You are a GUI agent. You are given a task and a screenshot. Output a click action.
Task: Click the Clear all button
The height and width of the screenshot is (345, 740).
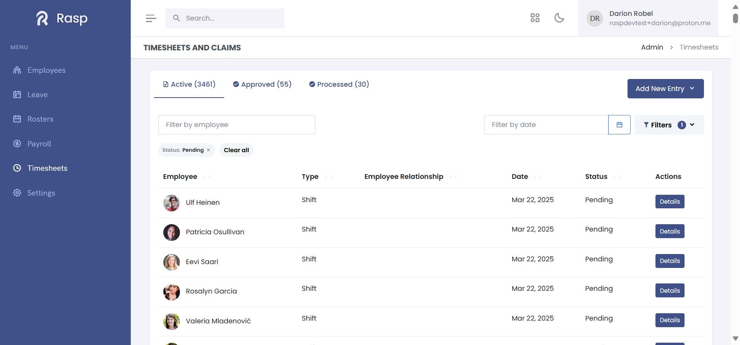(x=236, y=150)
